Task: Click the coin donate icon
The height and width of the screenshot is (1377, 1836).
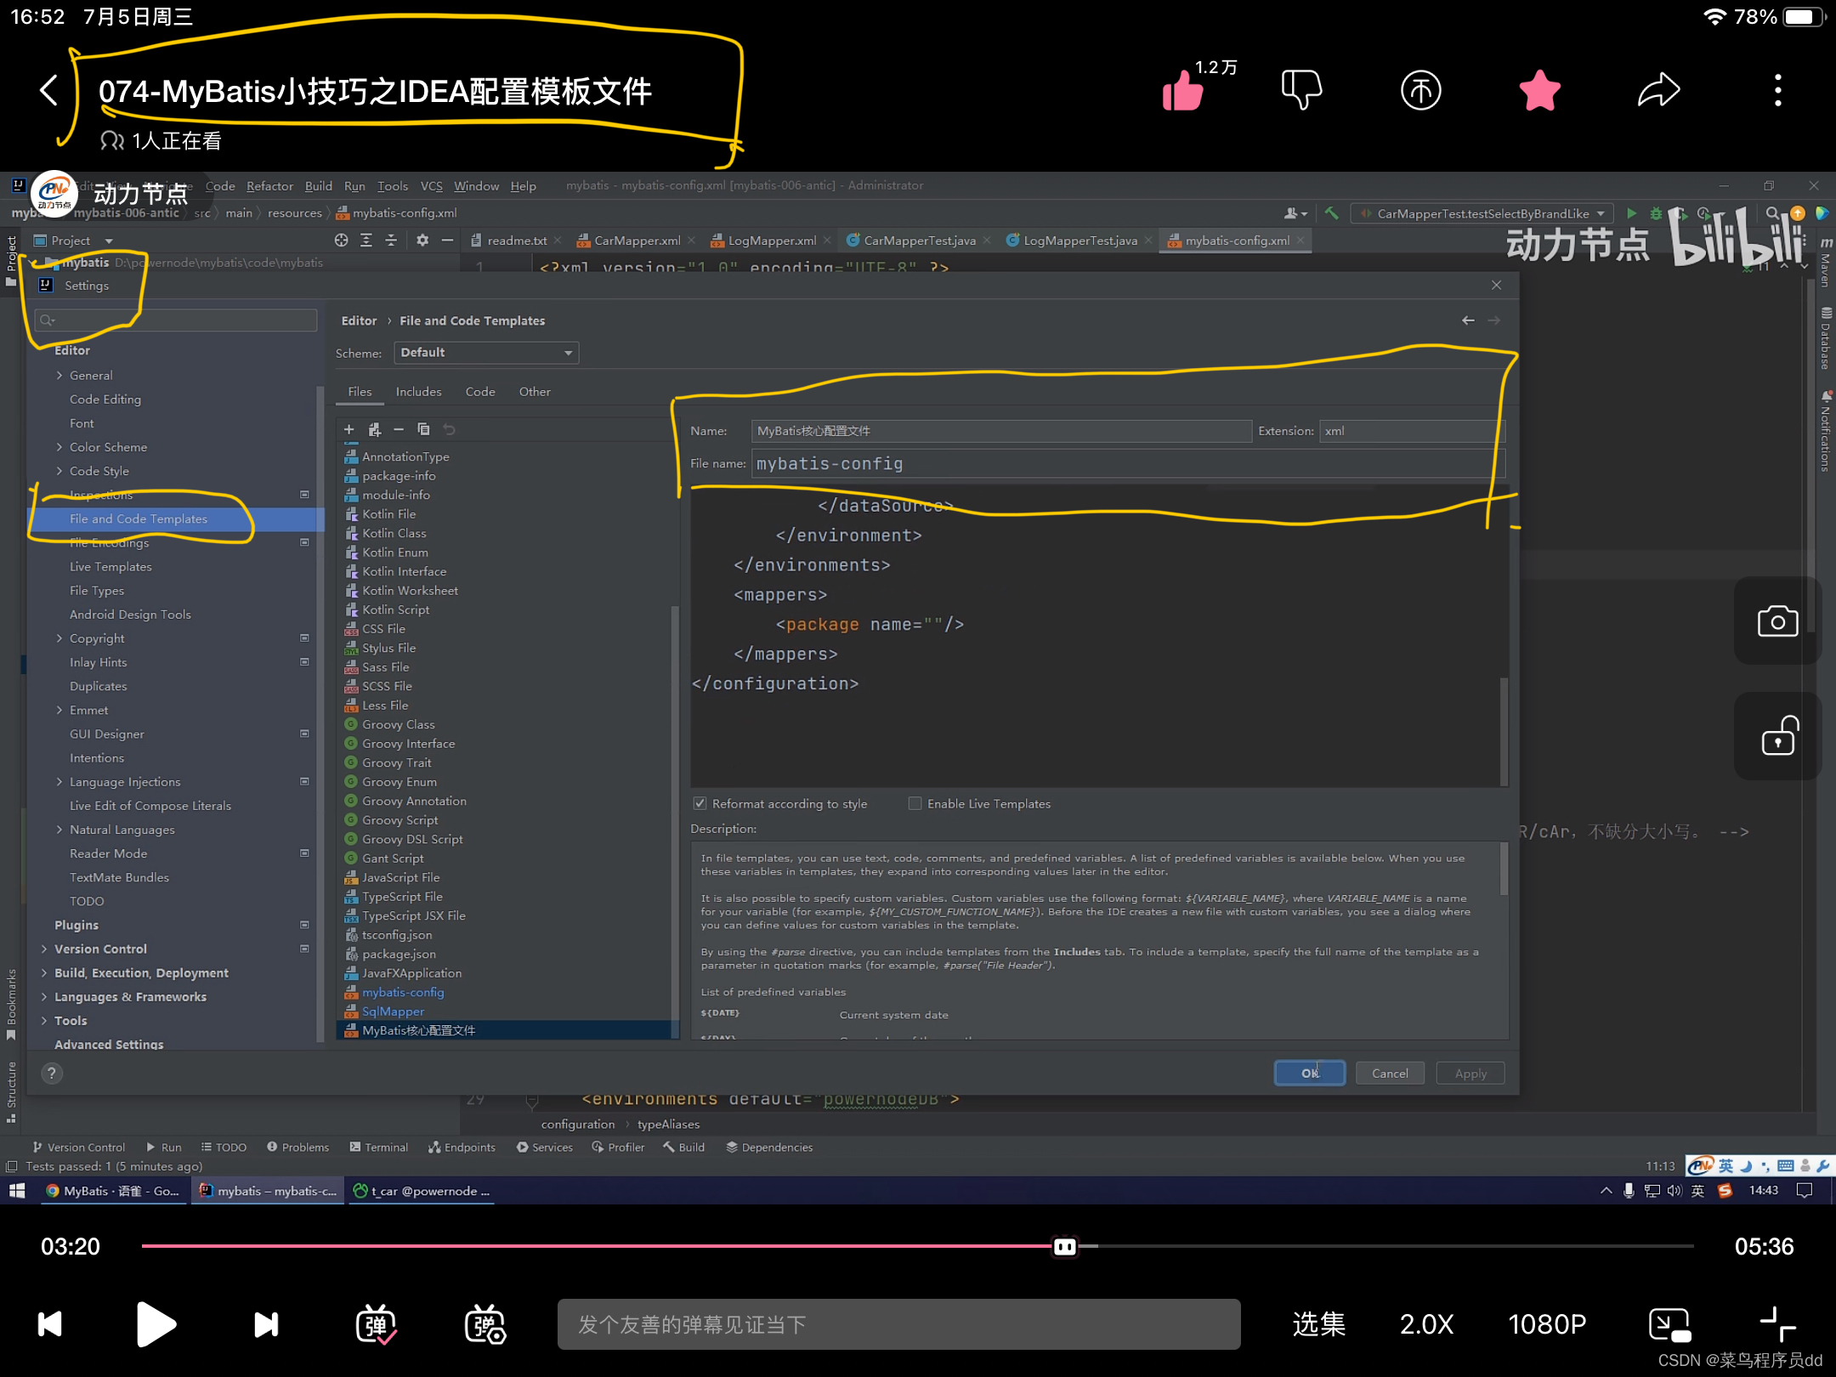Action: click(1420, 91)
